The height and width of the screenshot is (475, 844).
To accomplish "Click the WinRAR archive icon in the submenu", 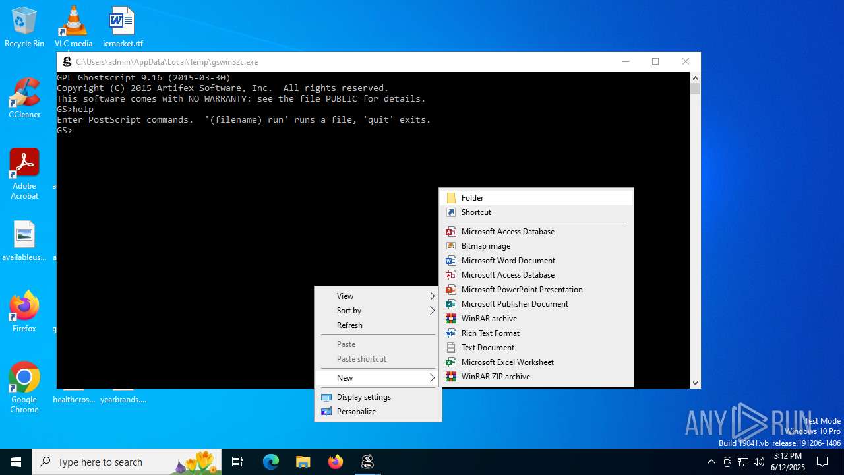I will (x=451, y=319).
